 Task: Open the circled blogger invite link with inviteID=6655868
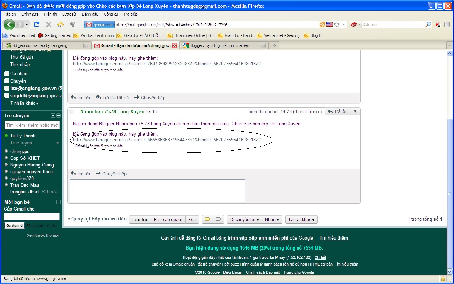tap(167, 140)
